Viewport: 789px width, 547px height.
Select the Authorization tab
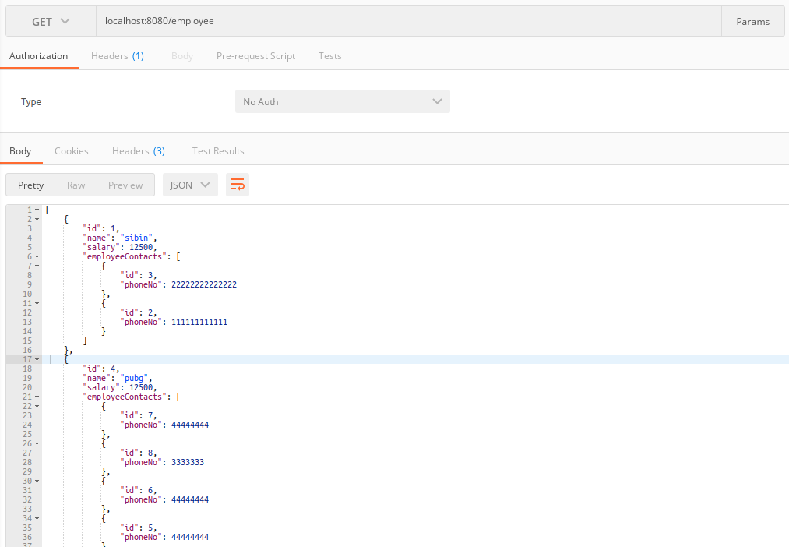38,55
